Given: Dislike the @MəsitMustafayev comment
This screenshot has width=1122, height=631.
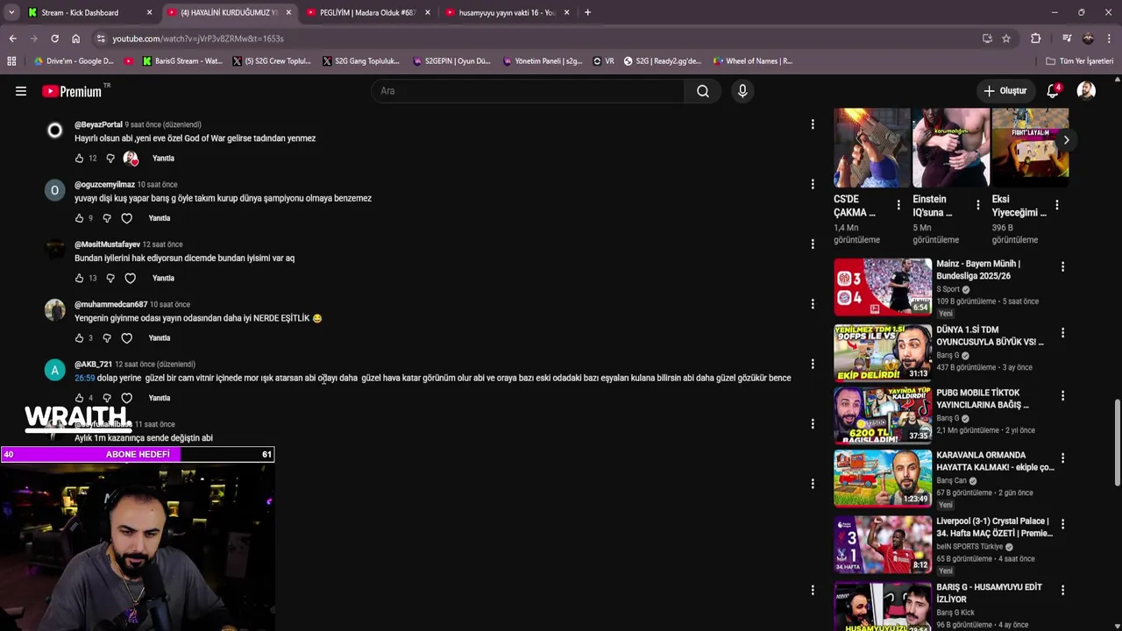Looking at the screenshot, I should click(x=110, y=279).
